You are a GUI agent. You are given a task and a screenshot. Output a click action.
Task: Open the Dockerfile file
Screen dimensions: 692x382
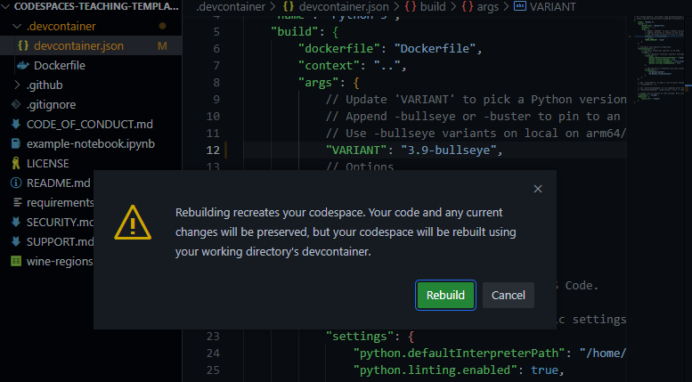pyautogui.click(x=60, y=65)
